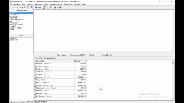
Task: Click results grid scroll down arrow
Action: pyautogui.click(x=173, y=99)
